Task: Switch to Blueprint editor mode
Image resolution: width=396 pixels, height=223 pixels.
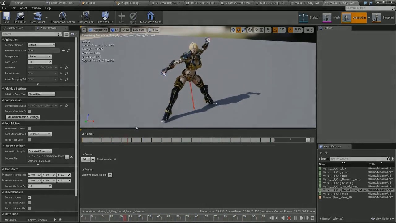Action: 383,18
